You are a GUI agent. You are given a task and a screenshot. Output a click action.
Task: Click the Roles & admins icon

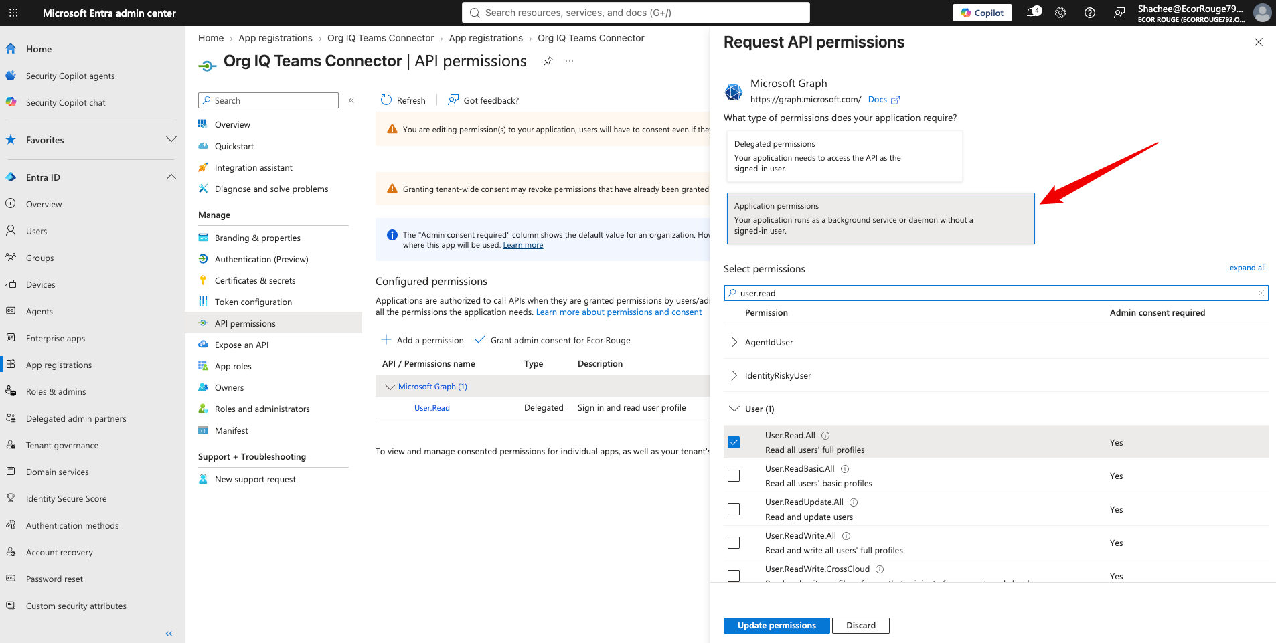pos(11,391)
